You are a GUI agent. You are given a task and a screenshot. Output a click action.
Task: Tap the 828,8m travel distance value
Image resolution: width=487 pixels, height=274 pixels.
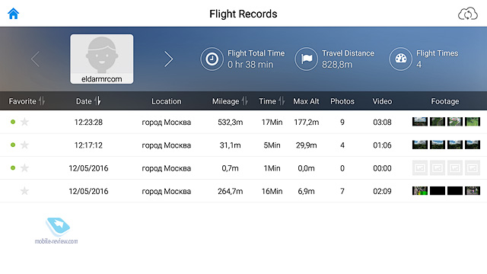coord(337,65)
